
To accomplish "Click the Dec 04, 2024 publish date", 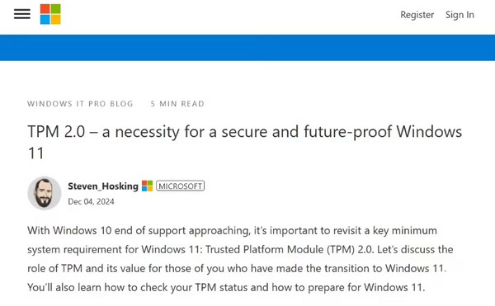I will (91, 201).
